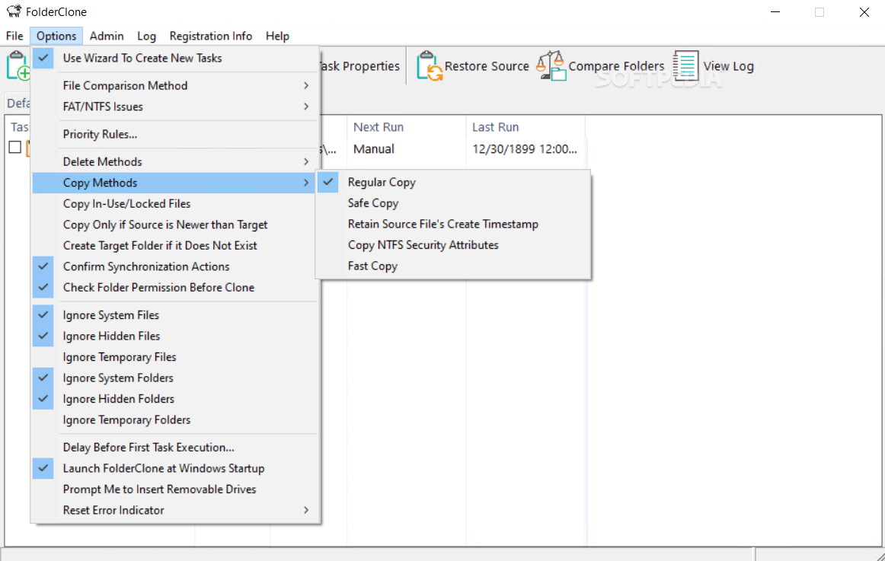Enable Prompt Me to Insert Removable Drives
This screenshot has width=885, height=561.
(x=175, y=489)
